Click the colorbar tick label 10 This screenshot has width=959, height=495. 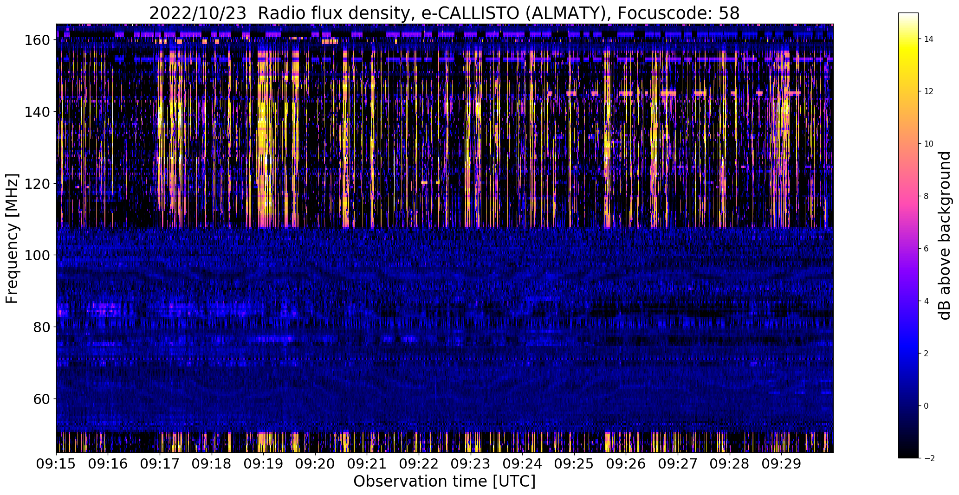pyautogui.click(x=928, y=144)
